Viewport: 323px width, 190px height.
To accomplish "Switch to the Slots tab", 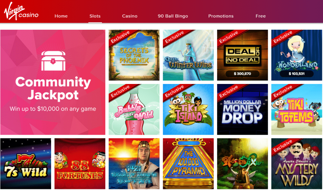I will [x=95, y=16].
